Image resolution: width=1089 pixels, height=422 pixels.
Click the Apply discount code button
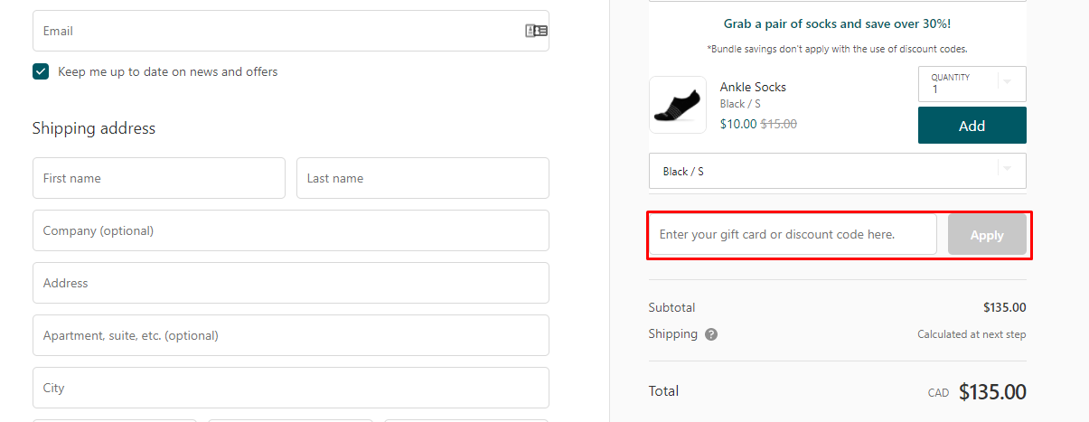tap(987, 235)
